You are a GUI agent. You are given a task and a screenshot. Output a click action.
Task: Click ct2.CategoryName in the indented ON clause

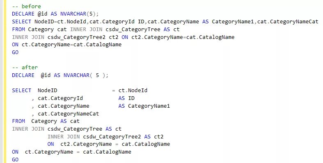tap(86, 144)
